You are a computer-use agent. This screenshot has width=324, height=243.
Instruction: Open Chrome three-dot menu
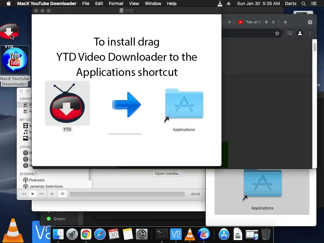pos(310,33)
